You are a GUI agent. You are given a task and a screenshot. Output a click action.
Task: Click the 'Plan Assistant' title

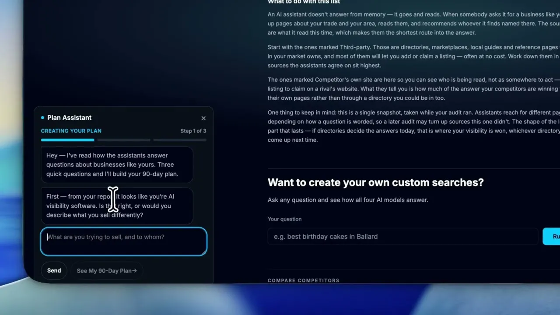[x=69, y=118]
